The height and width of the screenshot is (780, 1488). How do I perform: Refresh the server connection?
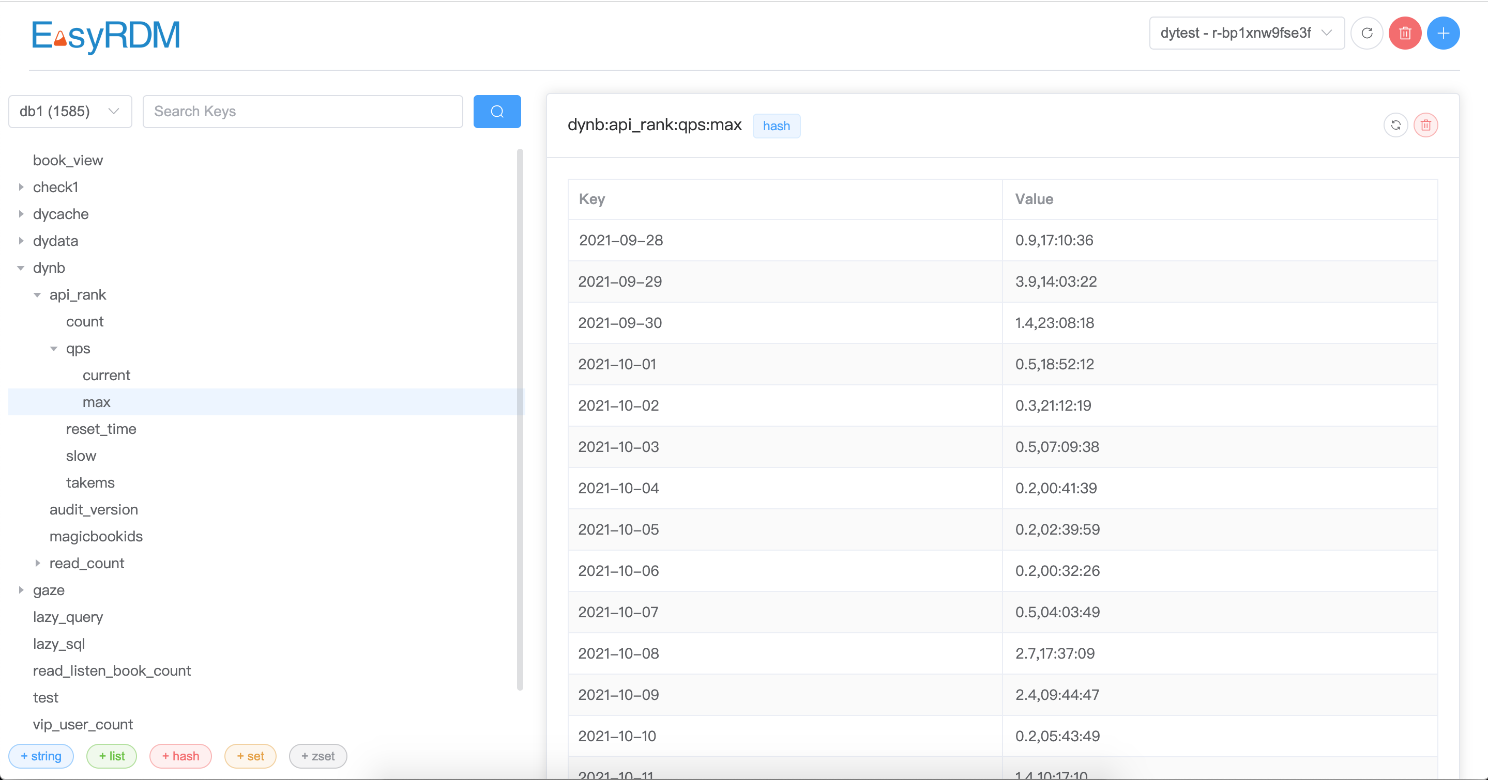coord(1366,33)
